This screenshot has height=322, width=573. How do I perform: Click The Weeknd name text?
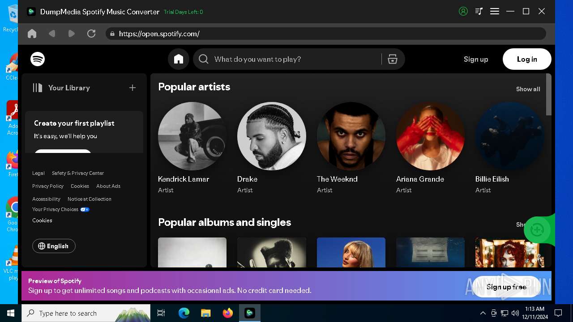pos(337,179)
